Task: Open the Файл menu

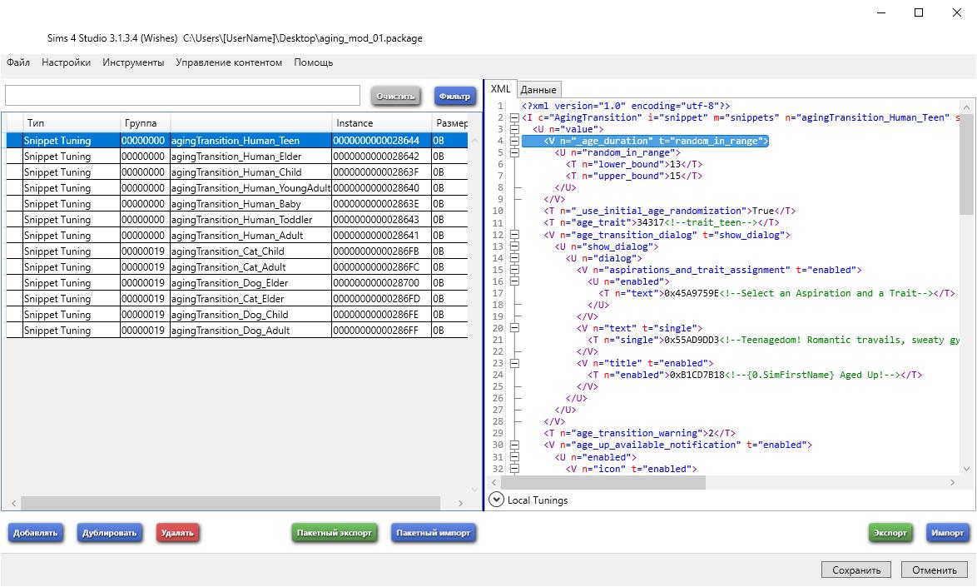Action: pos(18,62)
